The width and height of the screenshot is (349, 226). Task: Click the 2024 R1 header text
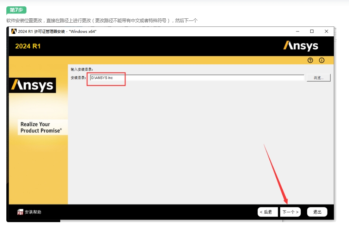(28, 46)
